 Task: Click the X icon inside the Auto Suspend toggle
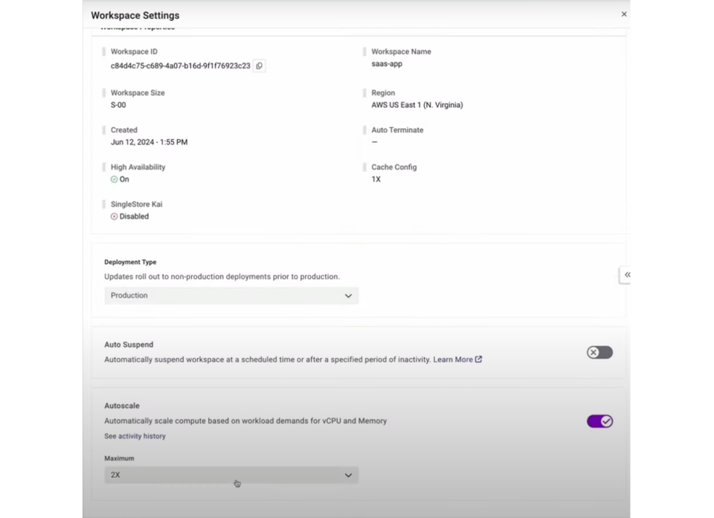(594, 352)
